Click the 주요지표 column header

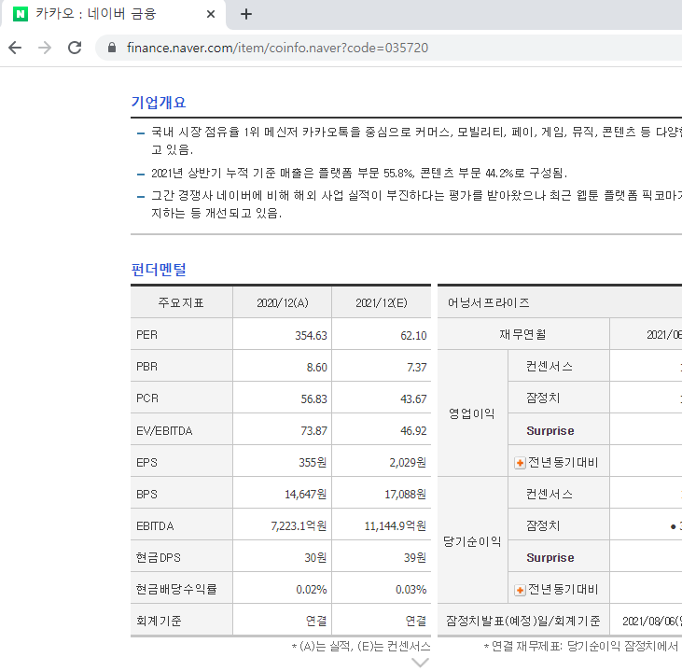pyautogui.click(x=181, y=303)
